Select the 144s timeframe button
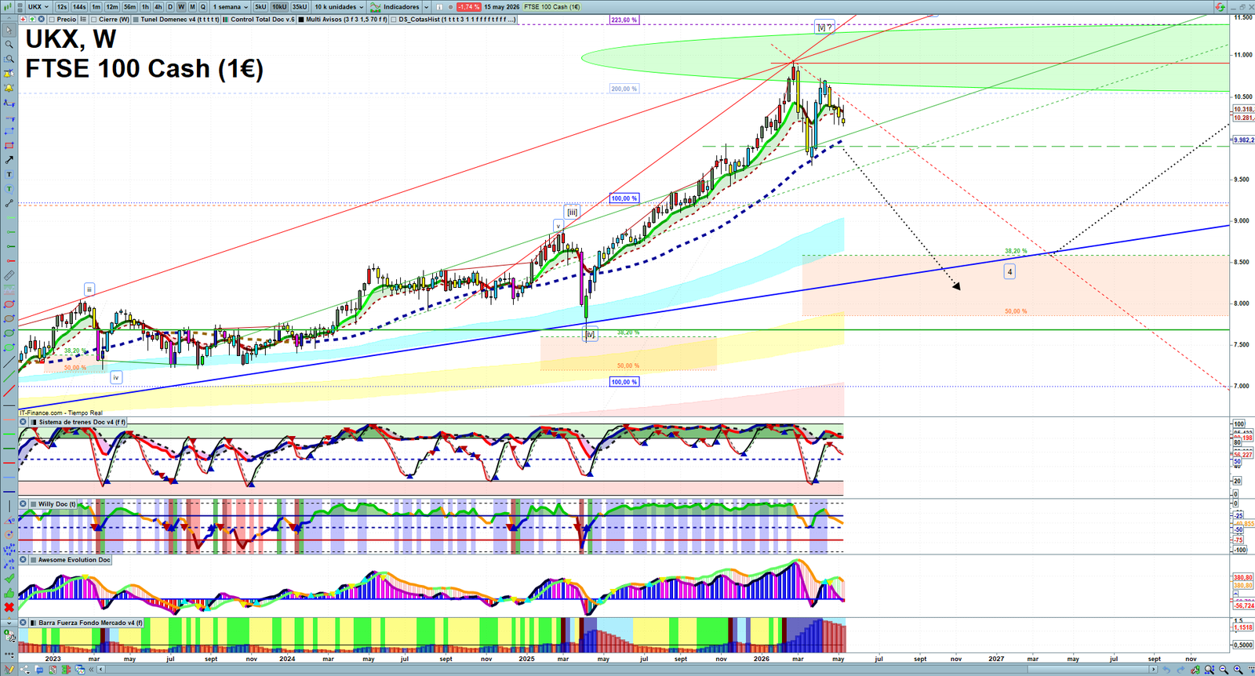 pos(79,7)
